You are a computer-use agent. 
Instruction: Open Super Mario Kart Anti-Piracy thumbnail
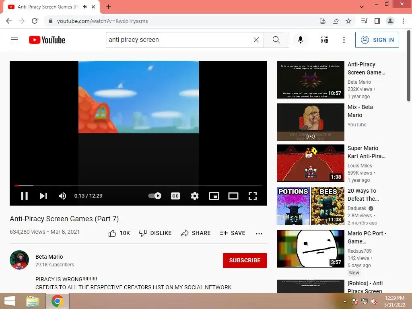click(x=310, y=163)
